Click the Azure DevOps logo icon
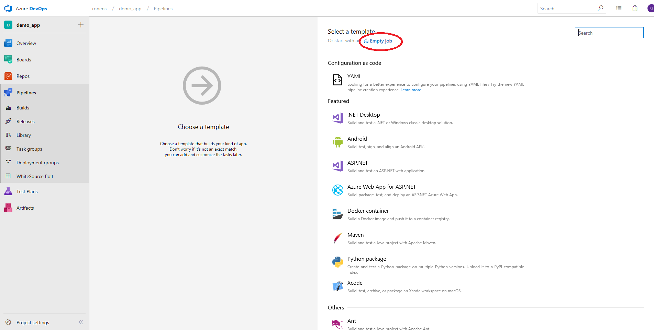Image resolution: width=654 pixels, height=330 pixels. pos(8,9)
